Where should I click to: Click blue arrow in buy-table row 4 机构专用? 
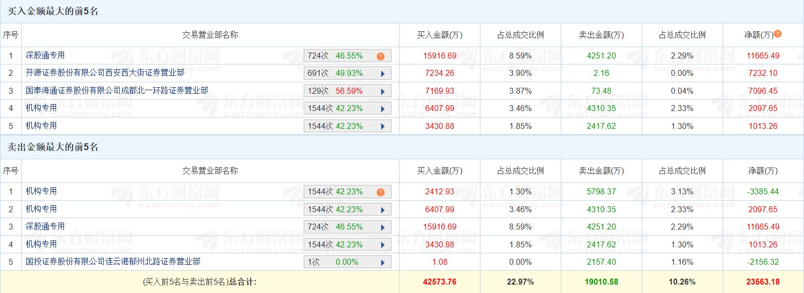tap(383, 109)
